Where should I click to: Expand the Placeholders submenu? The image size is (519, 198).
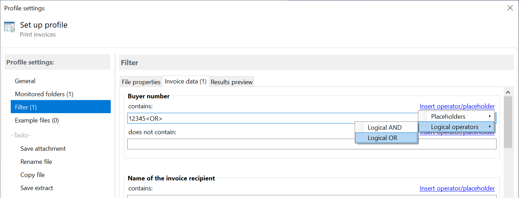(x=456, y=117)
